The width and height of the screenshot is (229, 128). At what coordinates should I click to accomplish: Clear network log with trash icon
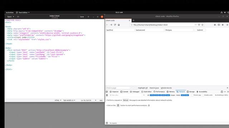107,95
